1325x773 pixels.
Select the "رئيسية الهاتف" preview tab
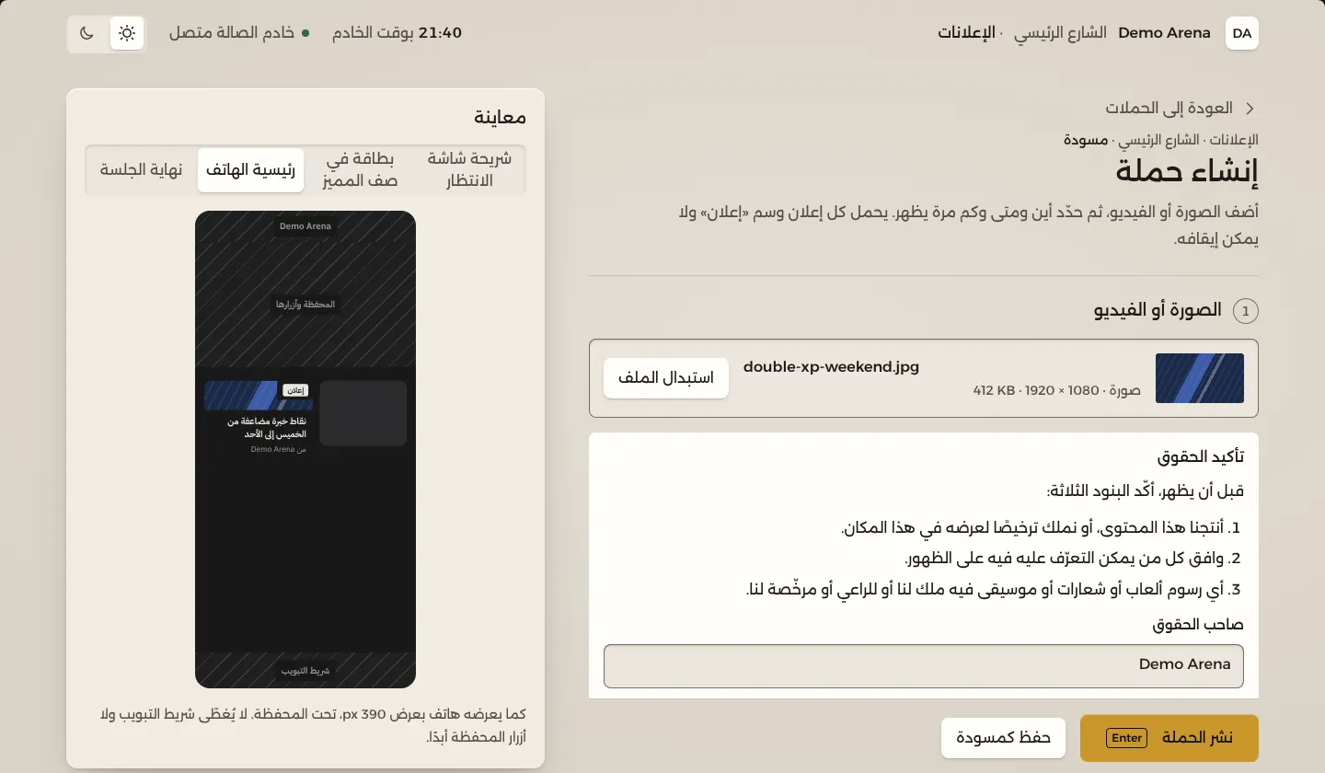point(251,169)
